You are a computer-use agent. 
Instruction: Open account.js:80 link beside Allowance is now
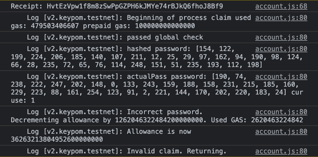coord(281,132)
